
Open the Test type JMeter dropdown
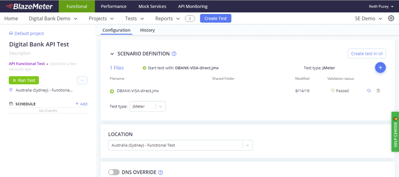[x=147, y=107]
